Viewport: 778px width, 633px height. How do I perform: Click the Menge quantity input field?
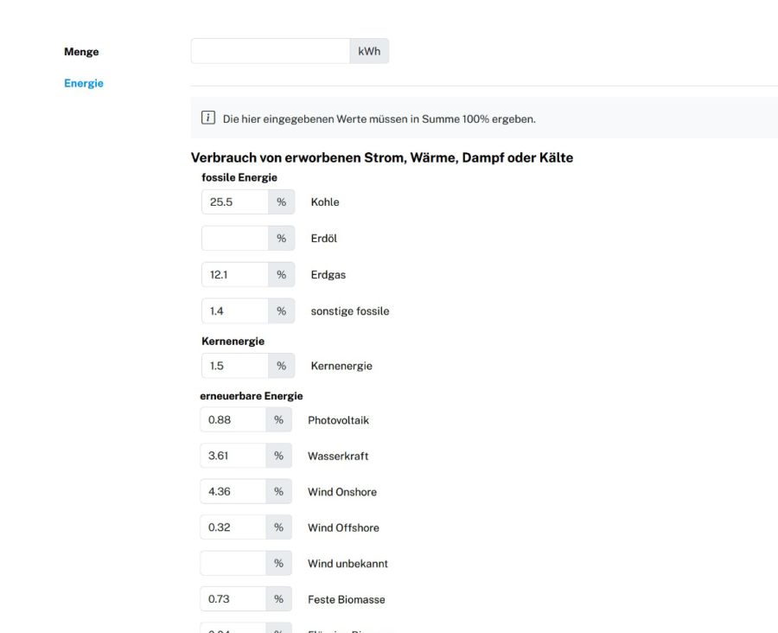(270, 51)
